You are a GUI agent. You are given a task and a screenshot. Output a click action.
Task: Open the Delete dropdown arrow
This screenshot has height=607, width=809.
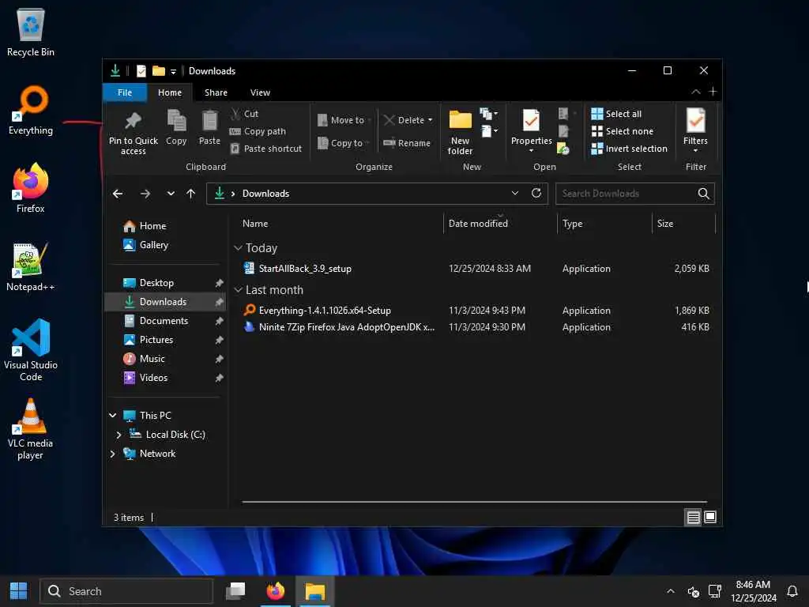click(431, 120)
